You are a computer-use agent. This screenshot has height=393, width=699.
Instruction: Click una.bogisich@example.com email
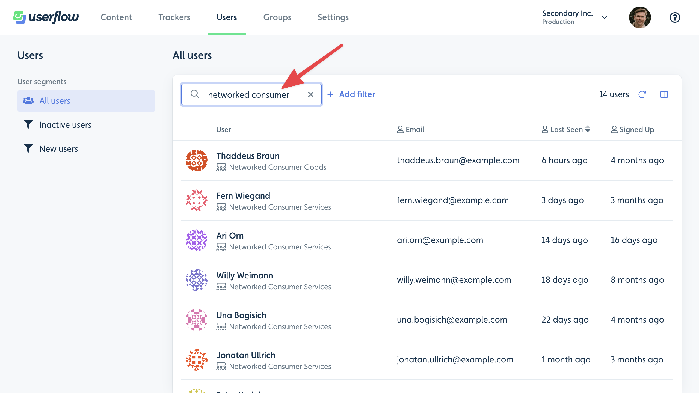click(x=452, y=320)
